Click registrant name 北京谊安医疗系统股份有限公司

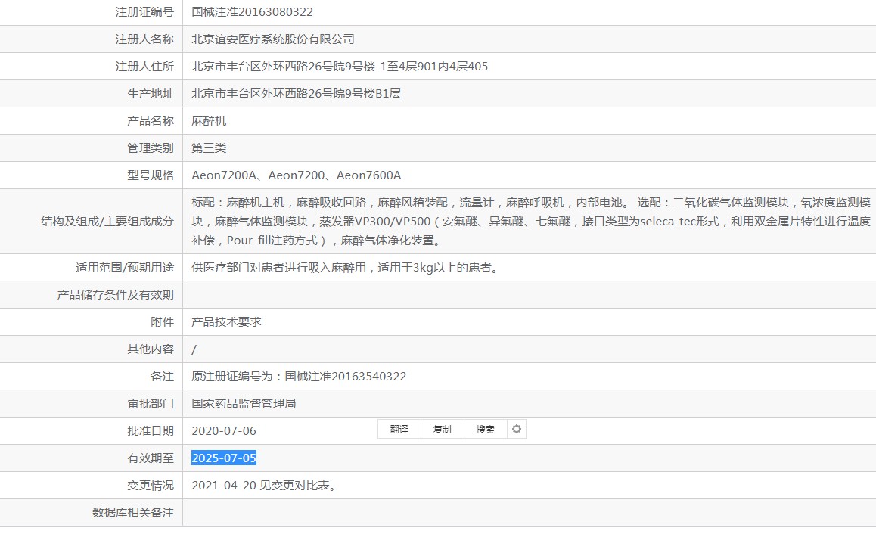[x=272, y=39]
